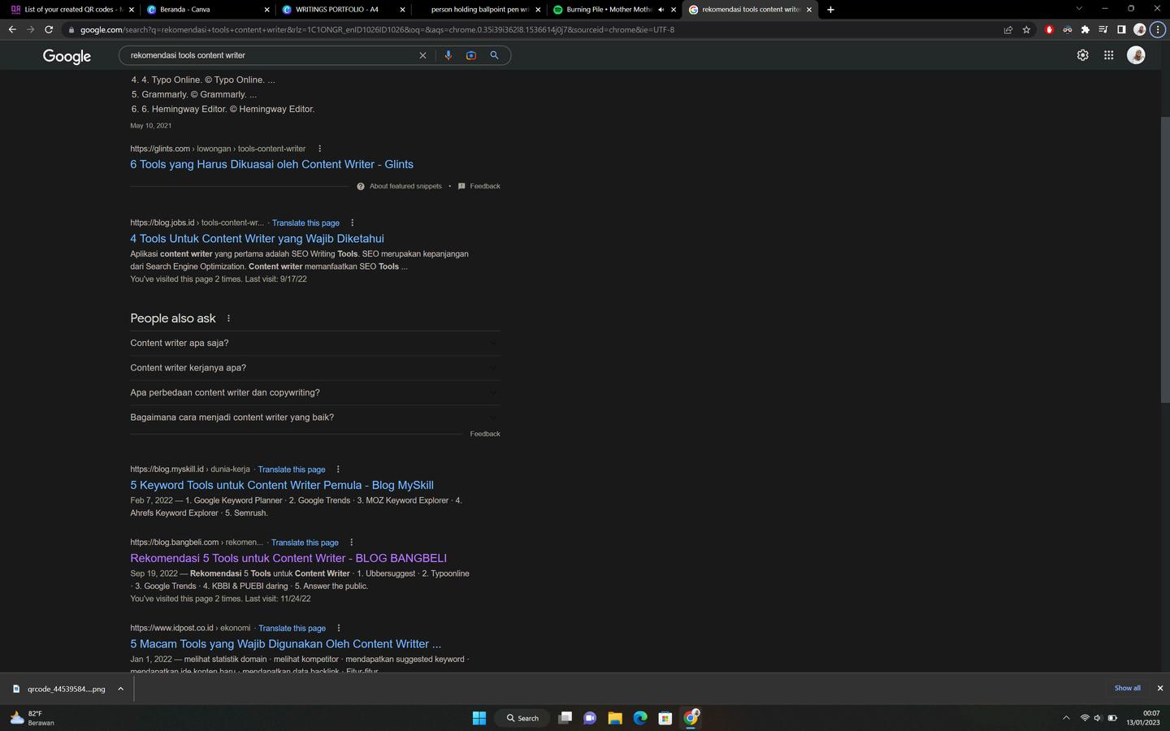This screenshot has width=1170, height=731.
Task: Switch to 'WRITINGS PORTFOLIO - A4' tab
Action: pos(342,10)
